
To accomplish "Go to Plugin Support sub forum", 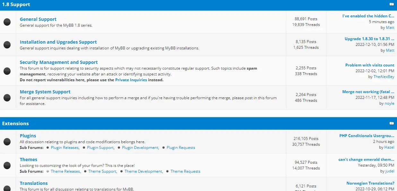I will [x=100, y=148].
